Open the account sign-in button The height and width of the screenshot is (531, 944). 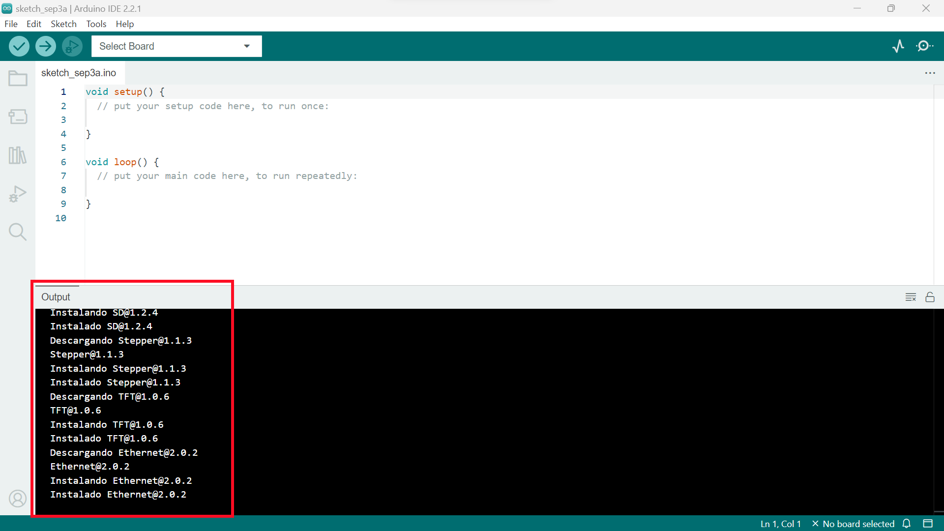click(x=17, y=499)
